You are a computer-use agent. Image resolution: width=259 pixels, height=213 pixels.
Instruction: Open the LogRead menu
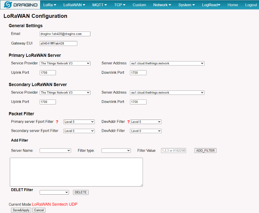click(211, 5)
